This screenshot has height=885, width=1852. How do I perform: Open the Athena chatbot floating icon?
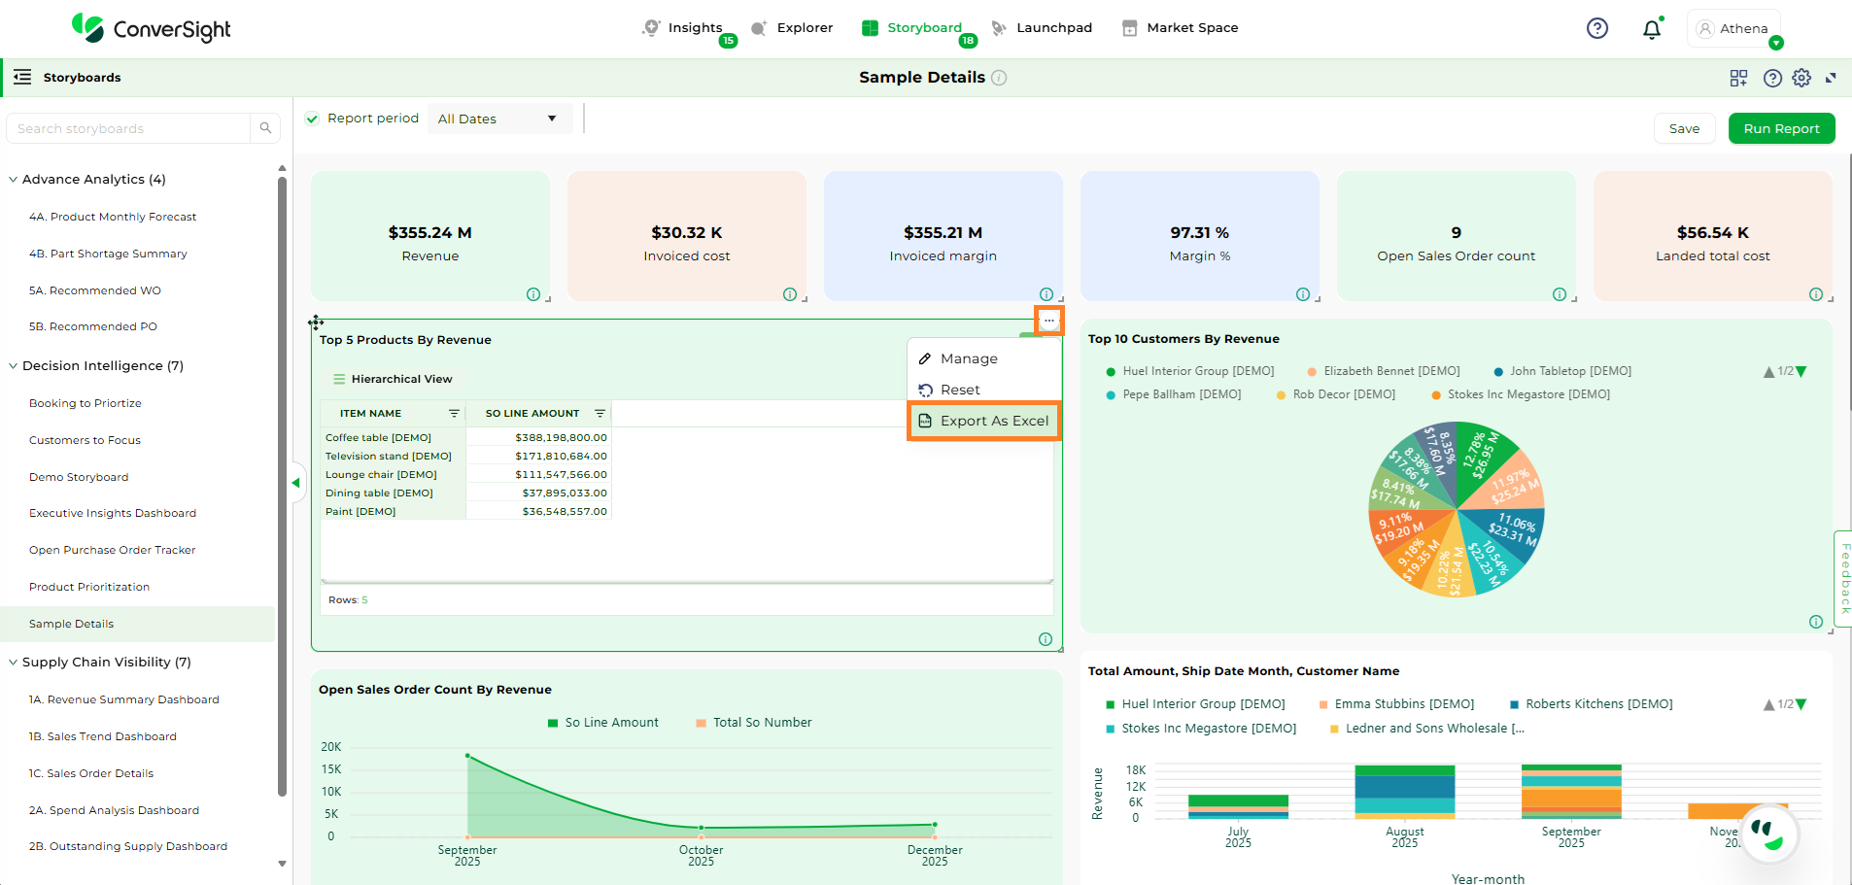pos(1767,833)
